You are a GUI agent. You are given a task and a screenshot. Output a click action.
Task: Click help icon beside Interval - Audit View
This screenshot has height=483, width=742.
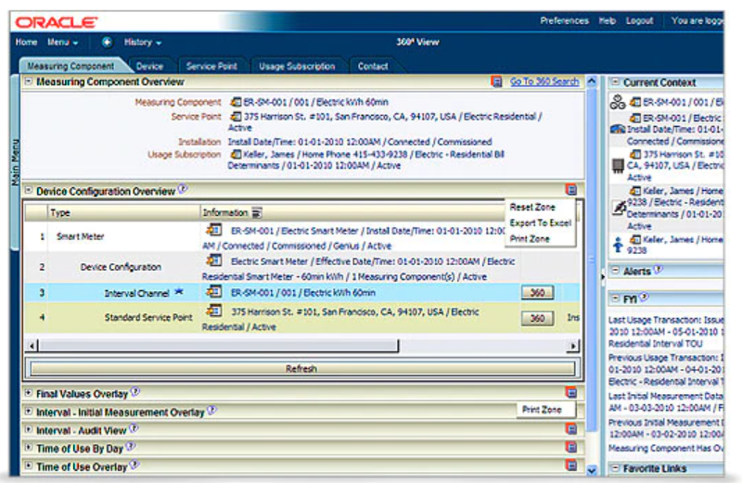click(134, 428)
